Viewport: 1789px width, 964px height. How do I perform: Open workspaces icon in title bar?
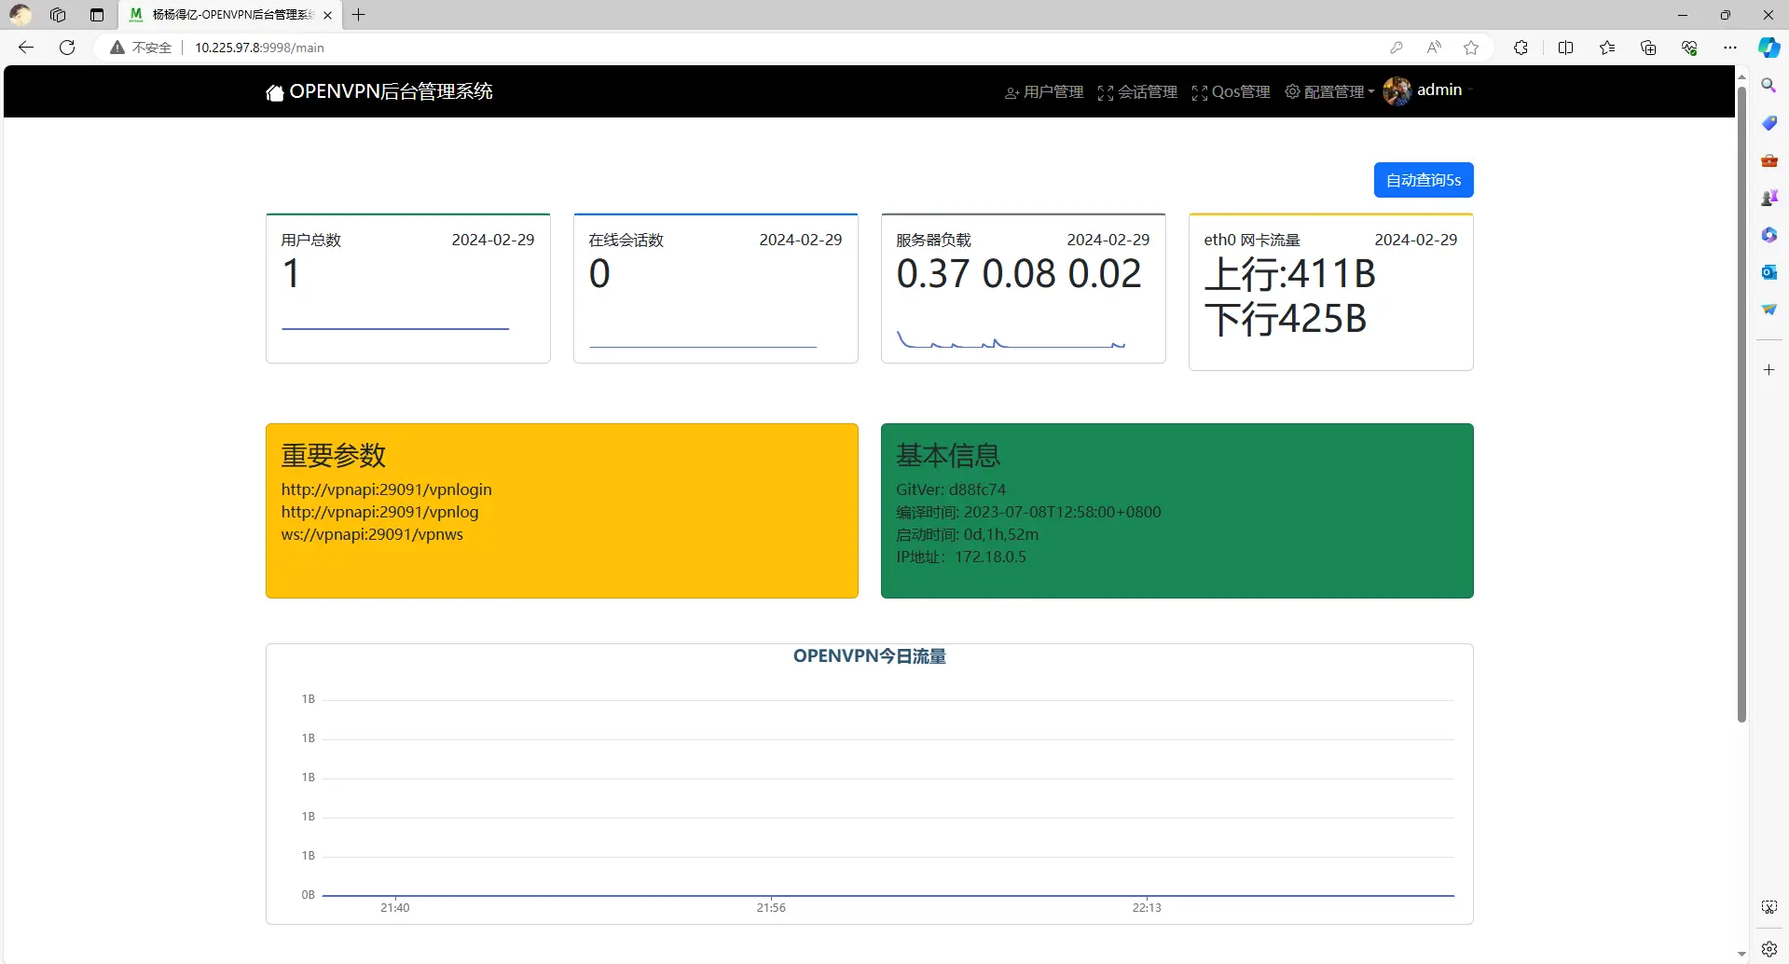point(58,15)
